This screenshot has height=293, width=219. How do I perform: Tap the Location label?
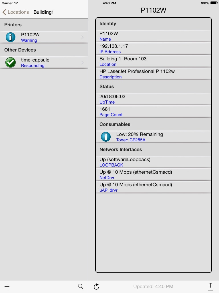(108, 64)
